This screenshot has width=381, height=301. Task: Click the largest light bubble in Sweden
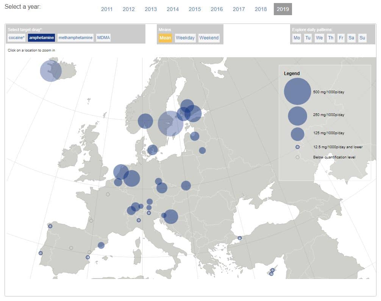coord(170,123)
